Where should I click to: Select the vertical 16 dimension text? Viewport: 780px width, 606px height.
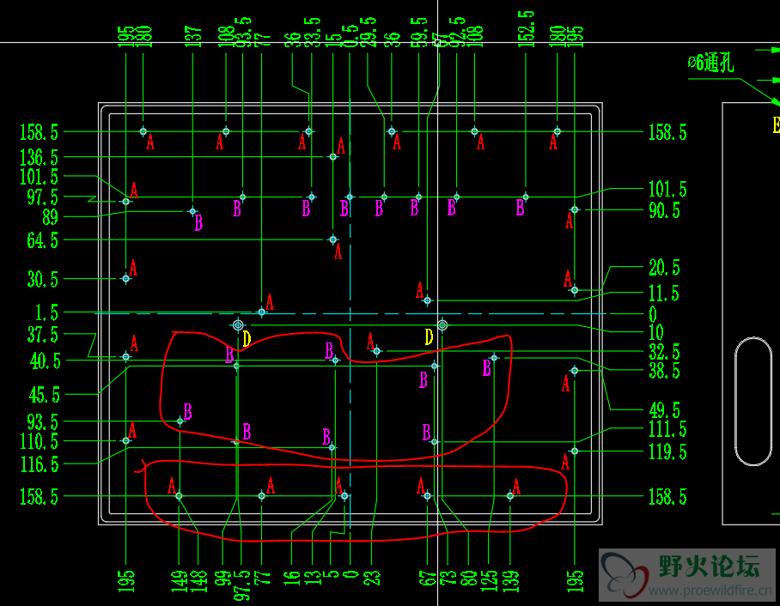click(x=291, y=578)
